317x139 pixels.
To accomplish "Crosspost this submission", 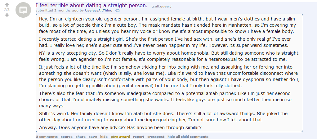I will point(156,137).
